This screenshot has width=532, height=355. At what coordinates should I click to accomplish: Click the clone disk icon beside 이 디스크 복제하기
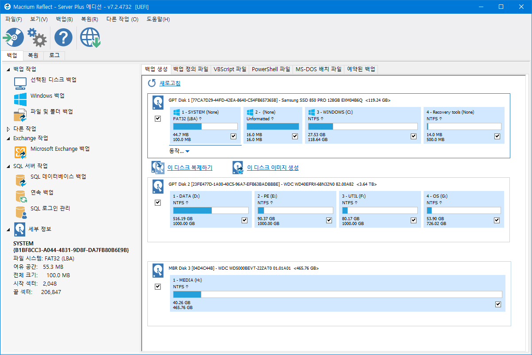(x=158, y=168)
